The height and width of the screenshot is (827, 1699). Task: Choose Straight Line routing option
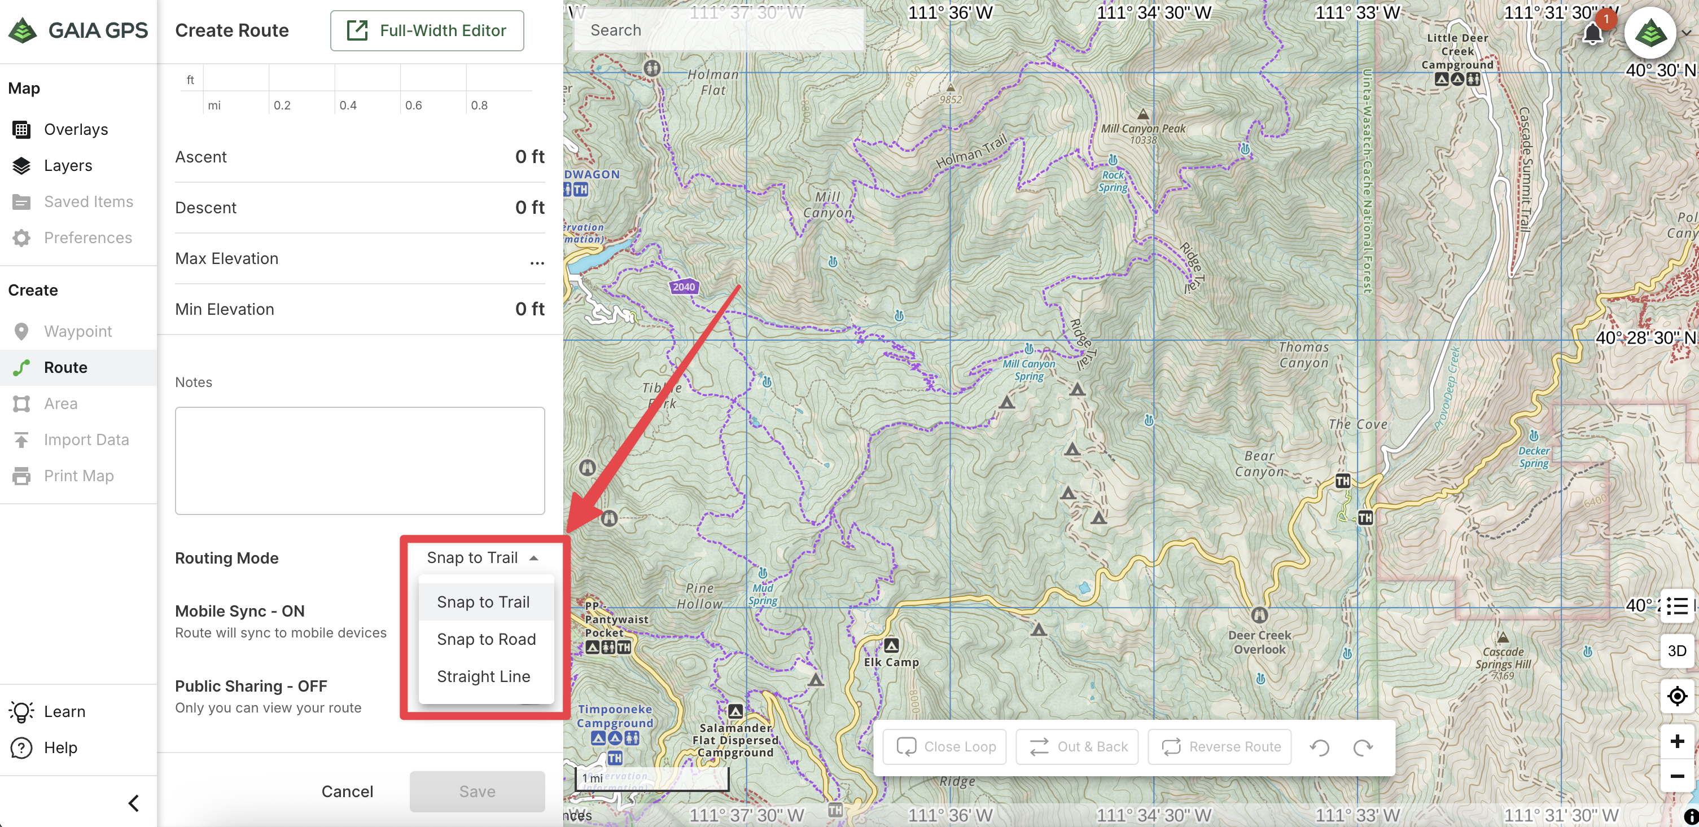[483, 677]
